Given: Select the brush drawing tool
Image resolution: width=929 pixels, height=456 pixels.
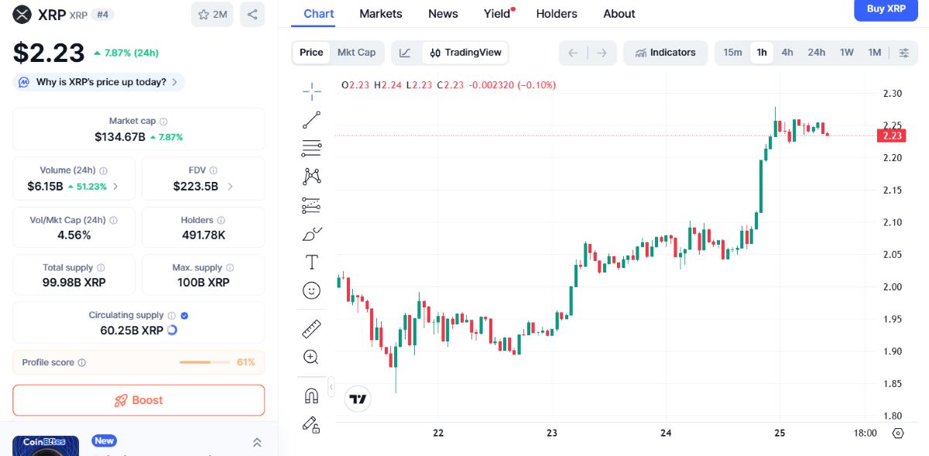Looking at the screenshot, I should [311, 234].
